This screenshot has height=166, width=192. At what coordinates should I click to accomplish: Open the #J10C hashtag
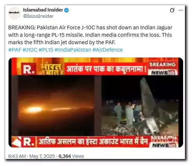(30, 50)
